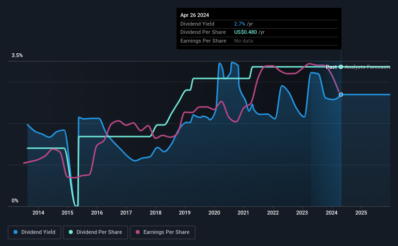Click the teal Dividend Per Share legend dot

pos(71,232)
